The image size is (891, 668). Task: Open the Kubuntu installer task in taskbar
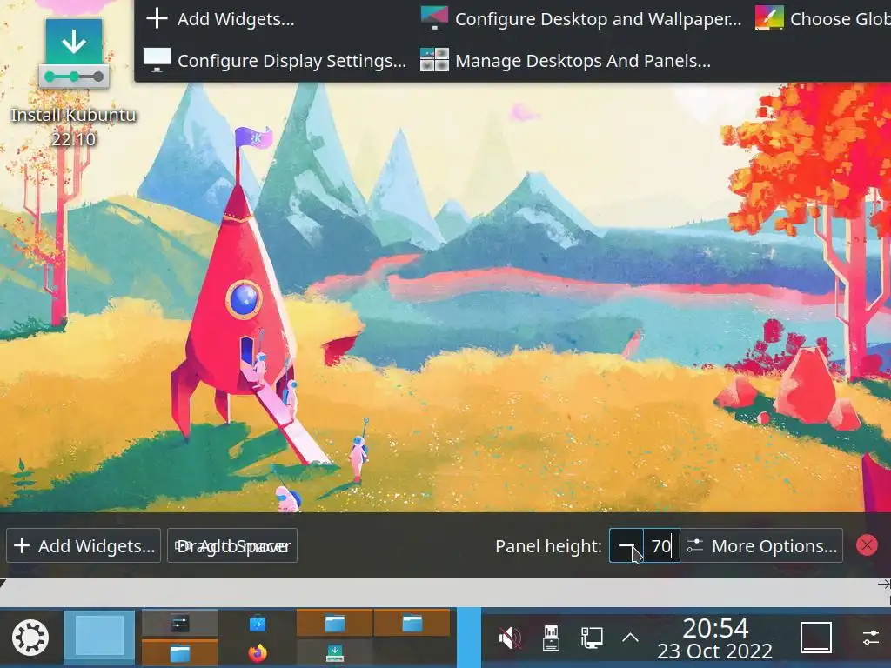(335, 652)
